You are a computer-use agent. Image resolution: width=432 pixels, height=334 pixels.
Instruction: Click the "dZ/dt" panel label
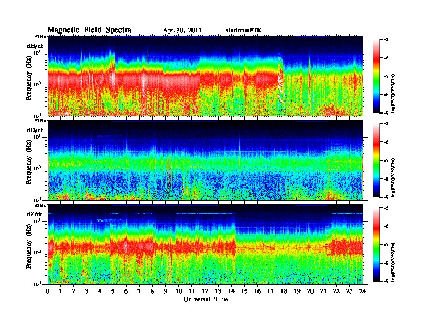35,214
